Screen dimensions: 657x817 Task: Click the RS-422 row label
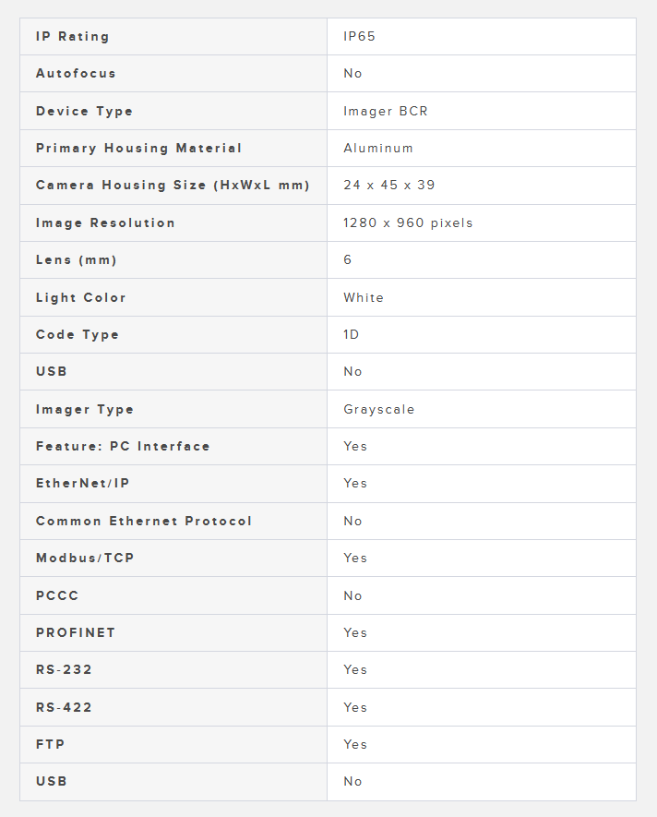click(64, 708)
